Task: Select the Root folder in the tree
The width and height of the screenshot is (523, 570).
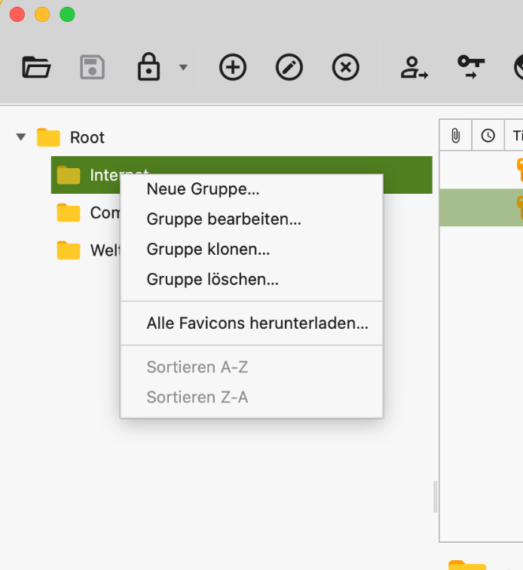Action: [87, 137]
